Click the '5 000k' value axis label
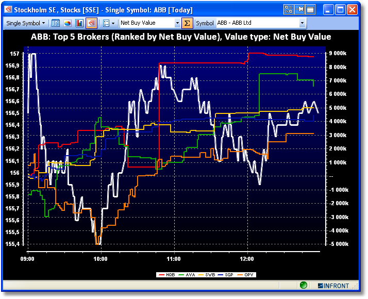 click(338, 108)
